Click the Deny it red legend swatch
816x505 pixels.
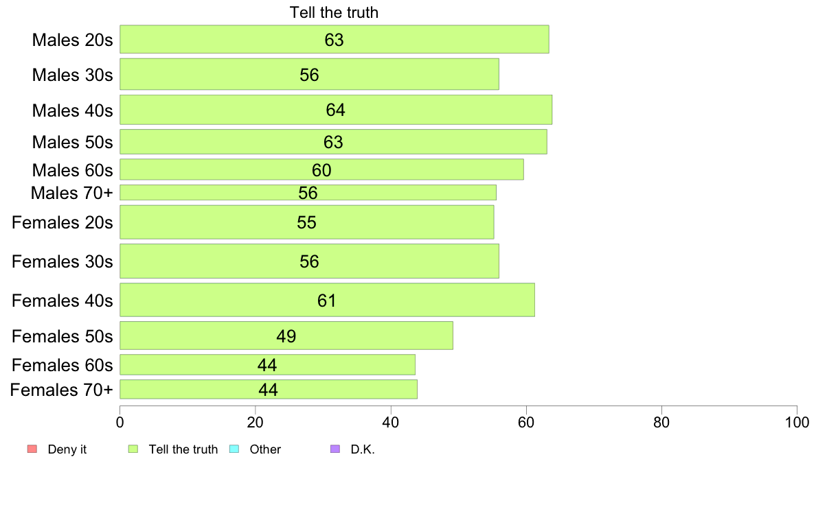[32, 449]
